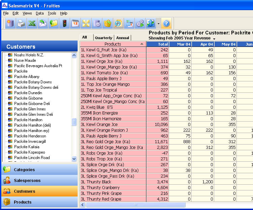The height and width of the screenshot is (210, 253).
Task: Click the Salesmatrix app icon in title bar
Action: [x=4, y=5]
